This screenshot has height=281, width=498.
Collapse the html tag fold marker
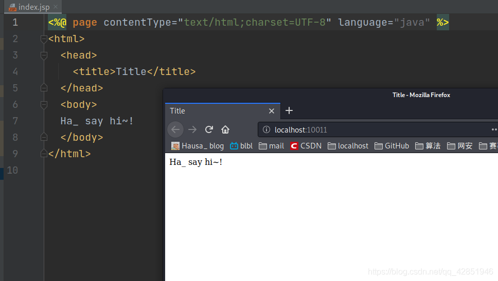point(44,39)
